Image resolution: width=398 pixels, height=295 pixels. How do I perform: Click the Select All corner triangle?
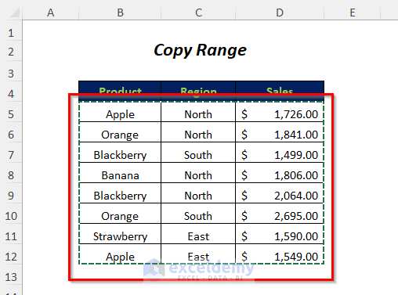tap(14, 13)
